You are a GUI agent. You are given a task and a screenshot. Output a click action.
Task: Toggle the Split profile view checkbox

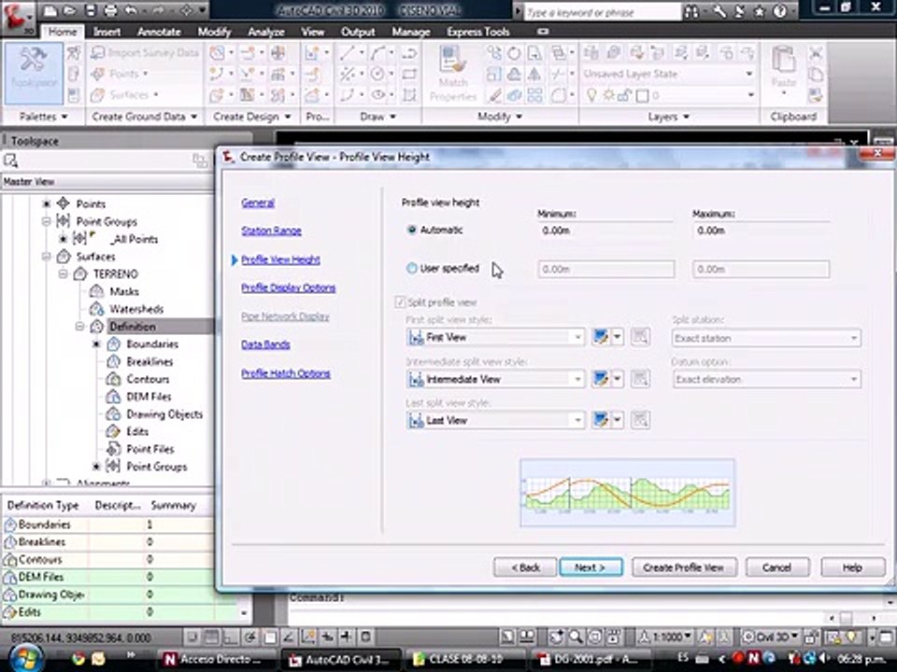click(400, 301)
